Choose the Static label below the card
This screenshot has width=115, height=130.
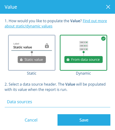(x=32, y=73)
